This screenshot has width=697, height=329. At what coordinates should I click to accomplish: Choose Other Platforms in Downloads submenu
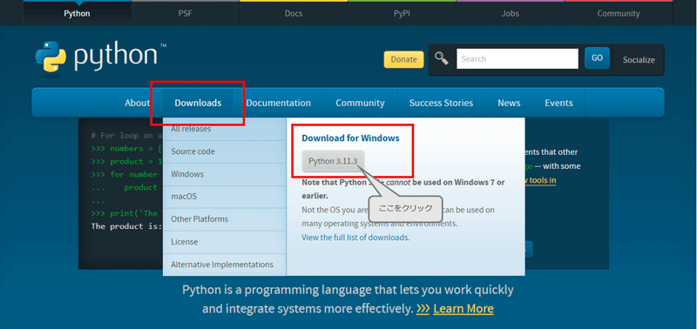tap(225, 218)
